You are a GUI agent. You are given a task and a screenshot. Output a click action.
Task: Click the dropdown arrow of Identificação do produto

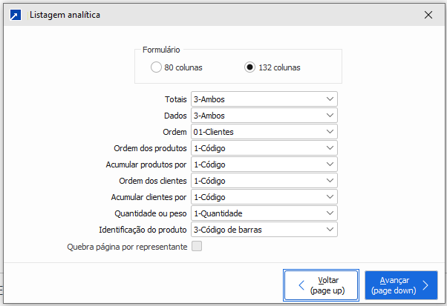pos(330,230)
